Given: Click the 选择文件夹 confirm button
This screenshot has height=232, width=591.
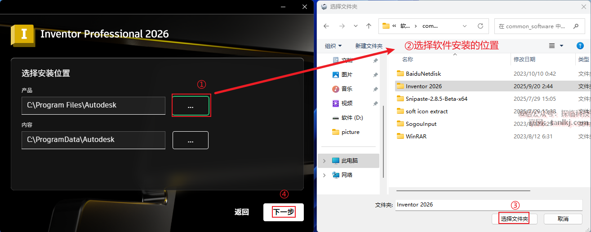Looking at the screenshot, I should [x=514, y=219].
